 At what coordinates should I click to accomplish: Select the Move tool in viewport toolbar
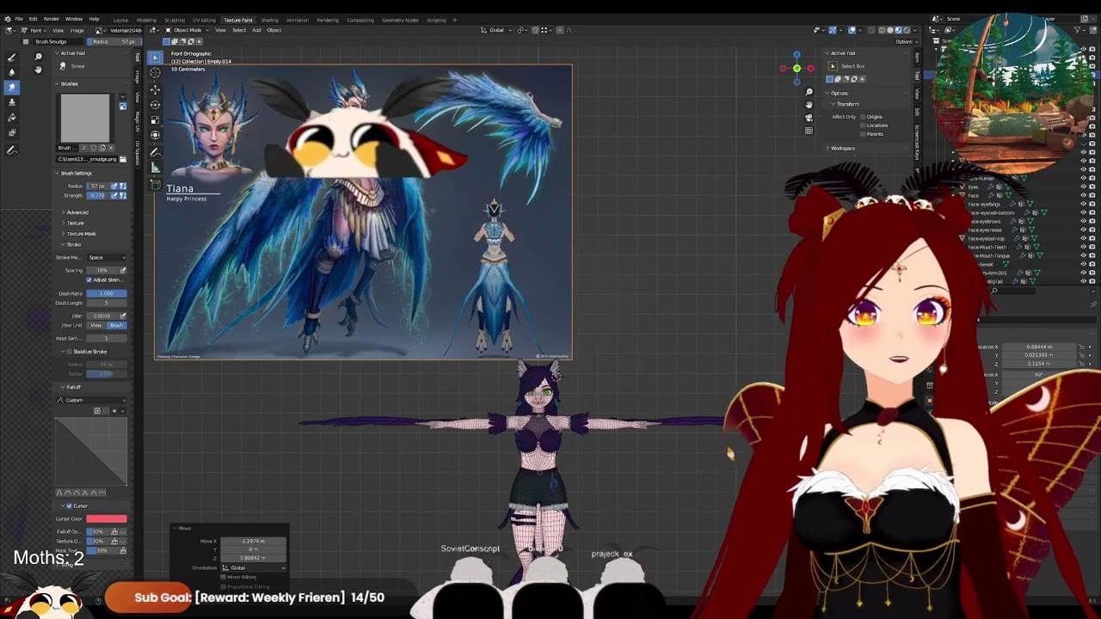(155, 89)
